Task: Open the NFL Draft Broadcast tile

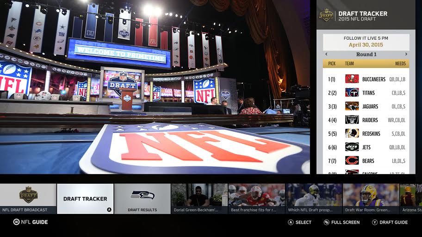Action: [28, 199]
